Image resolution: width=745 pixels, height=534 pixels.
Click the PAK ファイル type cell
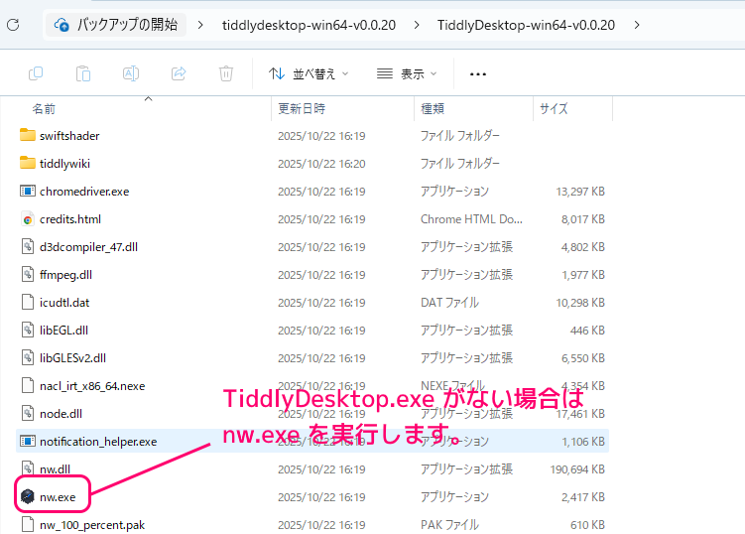[x=449, y=525]
